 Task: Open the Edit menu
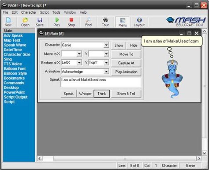[15, 12]
